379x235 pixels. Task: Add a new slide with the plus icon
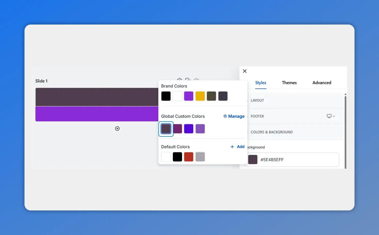[117, 128]
